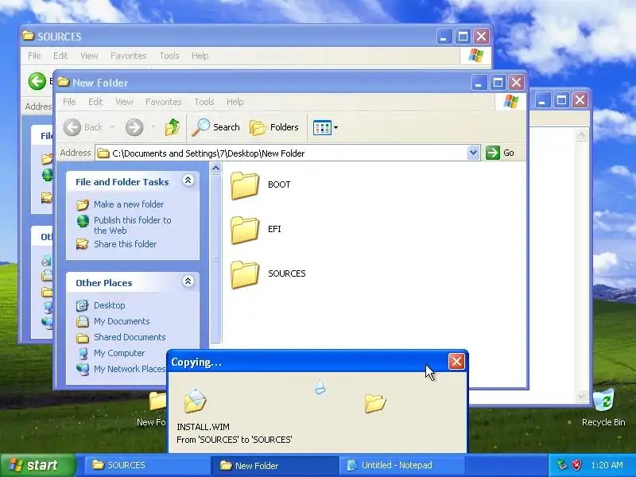Click the My Documents icon in sidebar
The image size is (636, 477).
coord(83,321)
